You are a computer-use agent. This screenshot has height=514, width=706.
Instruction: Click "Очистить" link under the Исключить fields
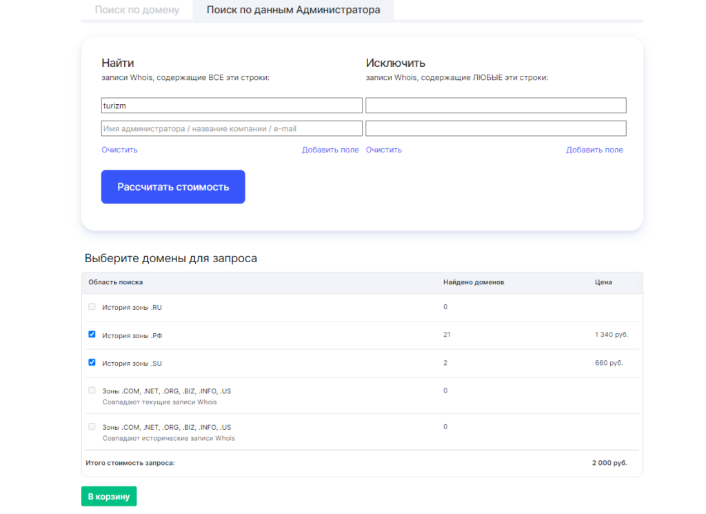coord(384,150)
